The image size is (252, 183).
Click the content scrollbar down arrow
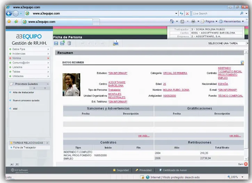tap(246, 159)
